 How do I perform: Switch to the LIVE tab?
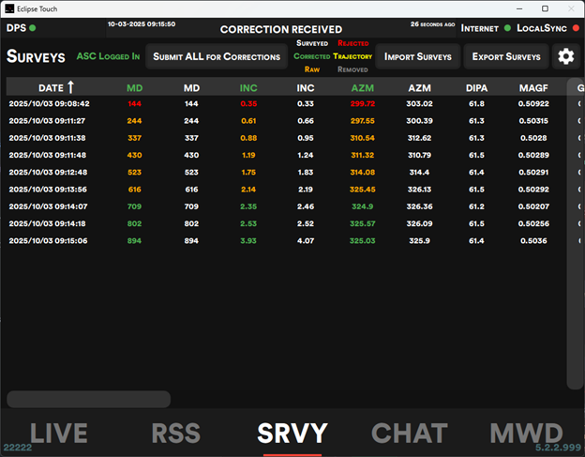point(58,433)
